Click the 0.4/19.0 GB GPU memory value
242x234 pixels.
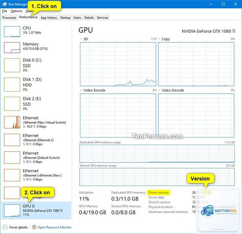pos(92,212)
